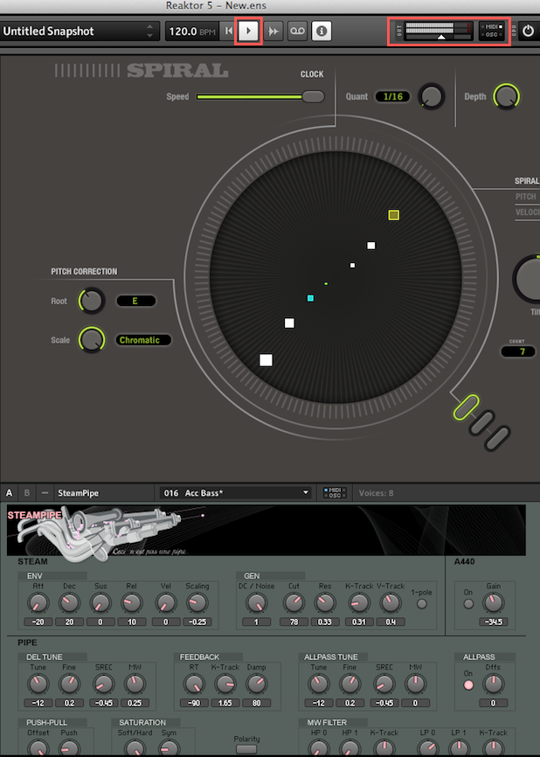The height and width of the screenshot is (757, 540).
Task: Open the info icon in the toolbar
Action: click(321, 31)
